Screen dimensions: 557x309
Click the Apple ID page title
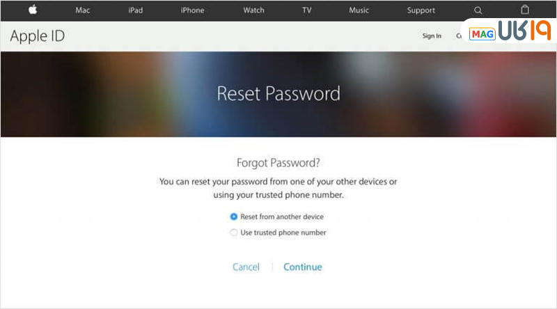[x=38, y=36]
